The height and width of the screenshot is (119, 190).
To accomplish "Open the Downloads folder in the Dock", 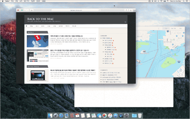I will point(134,115).
